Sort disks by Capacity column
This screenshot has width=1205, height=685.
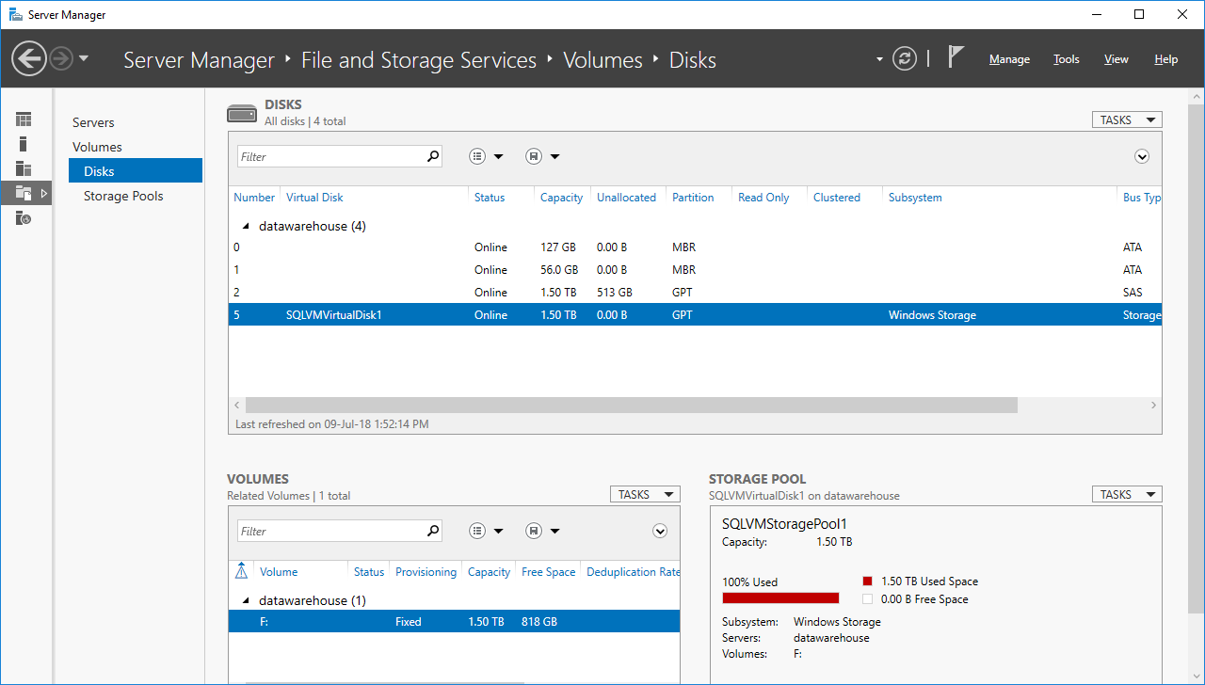pyautogui.click(x=561, y=198)
